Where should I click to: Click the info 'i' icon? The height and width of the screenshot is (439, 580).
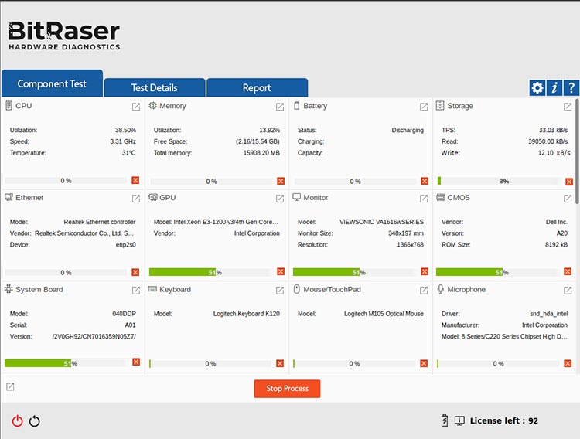[x=554, y=88]
